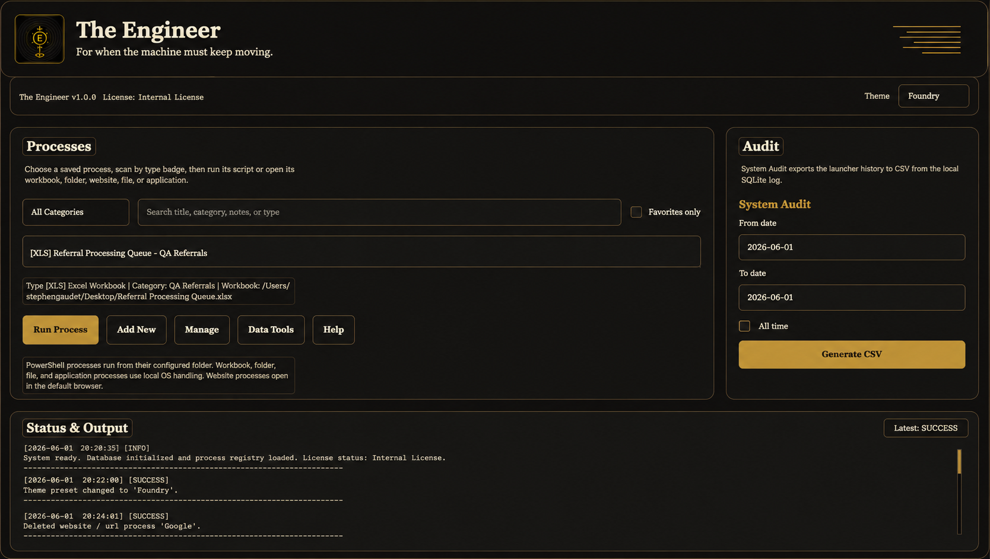Click the 'The Engineer v1.0.0' version text
This screenshot has width=990, height=559.
tap(58, 97)
